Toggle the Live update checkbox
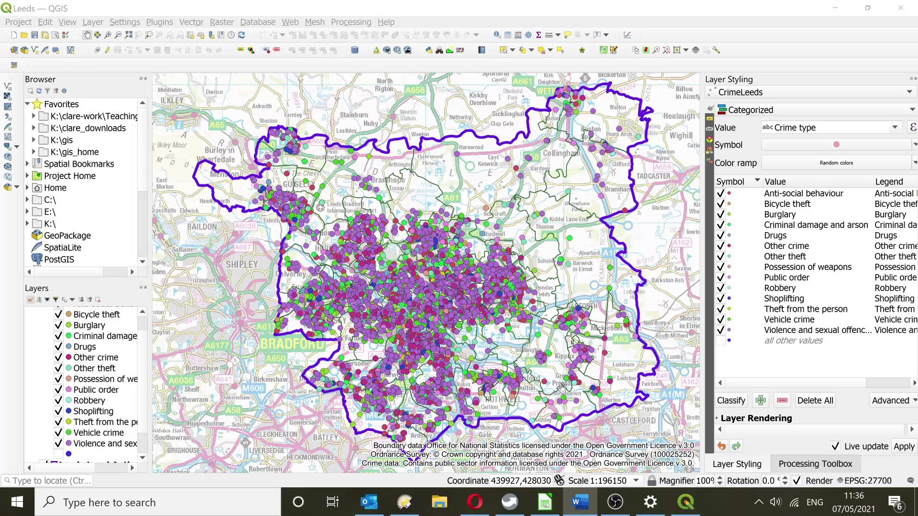Screen dimensions: 918x516 (836, 446)
